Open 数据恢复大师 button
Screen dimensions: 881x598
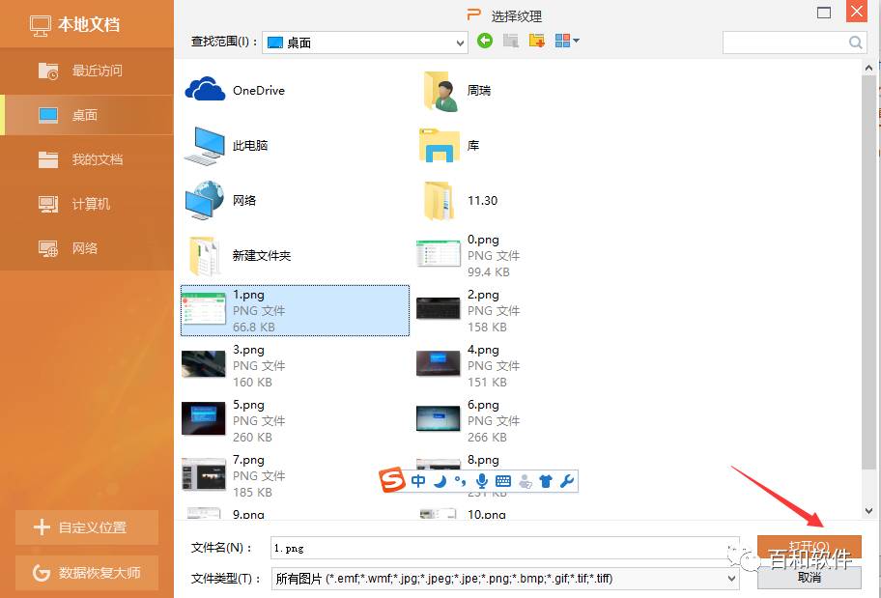87,573
